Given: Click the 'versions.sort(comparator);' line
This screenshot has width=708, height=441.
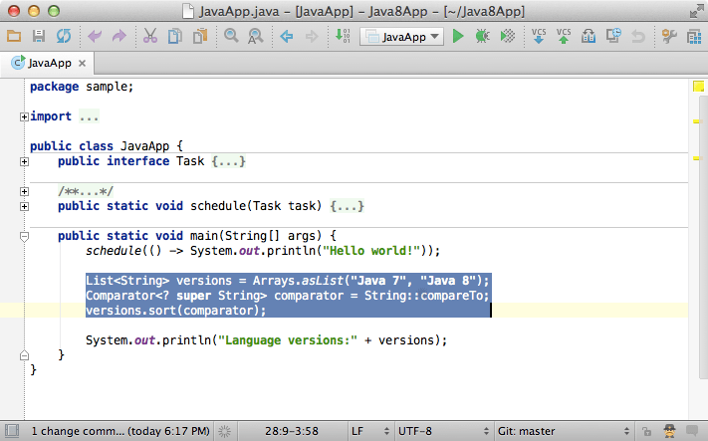Looking at the screenshot, I should coord(176,311).
